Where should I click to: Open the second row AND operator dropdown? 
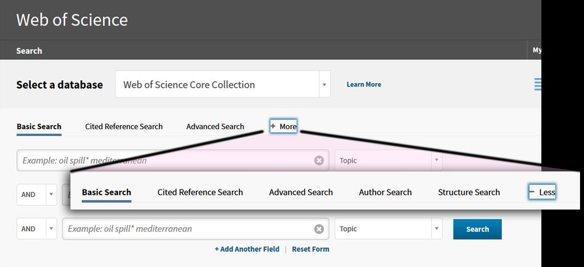(36, 195)
